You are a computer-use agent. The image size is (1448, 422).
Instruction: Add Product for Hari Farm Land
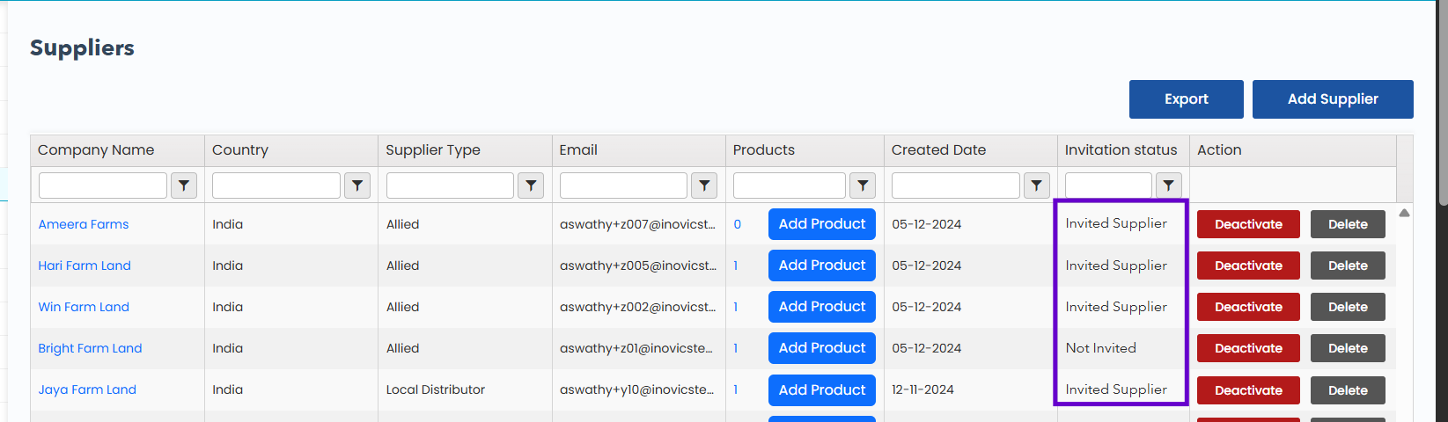(x=821, y=266)
